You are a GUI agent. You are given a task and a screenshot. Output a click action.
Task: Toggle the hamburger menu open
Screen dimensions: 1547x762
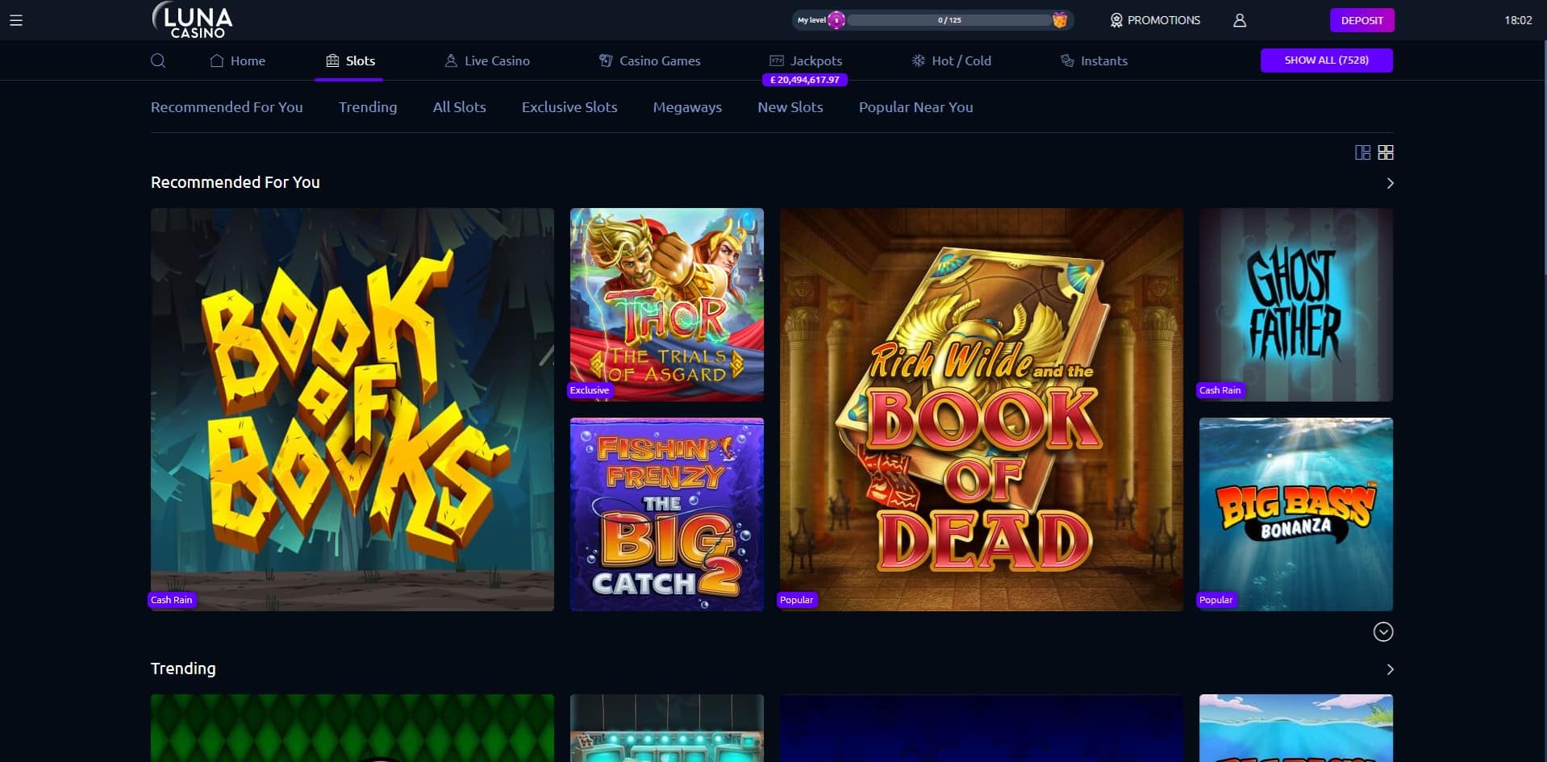coord(16,21)
